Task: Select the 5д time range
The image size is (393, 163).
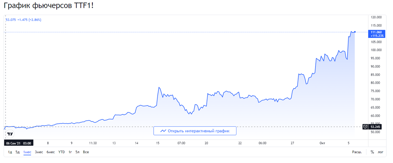Action: coord(18,152)
